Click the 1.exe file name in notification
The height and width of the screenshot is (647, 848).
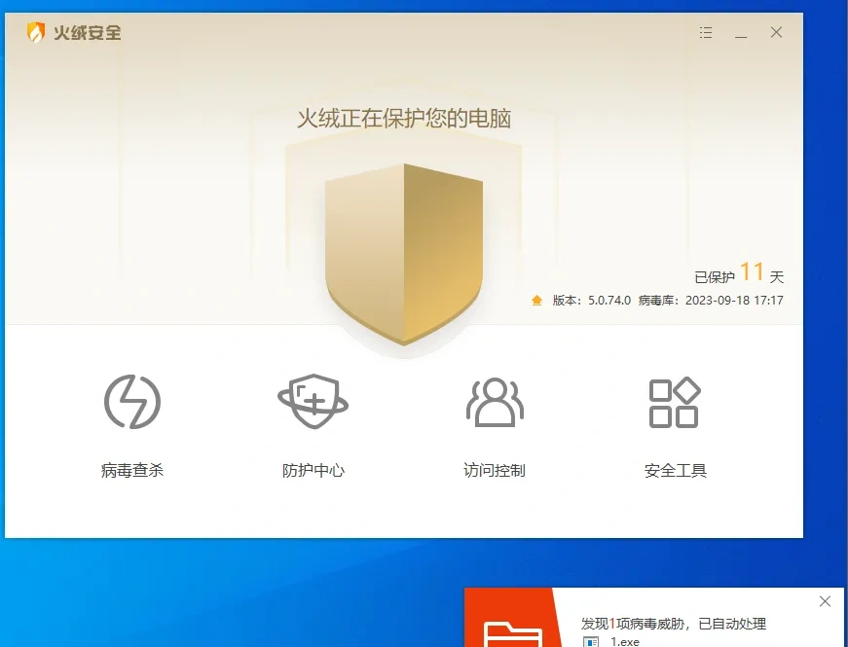625,641
